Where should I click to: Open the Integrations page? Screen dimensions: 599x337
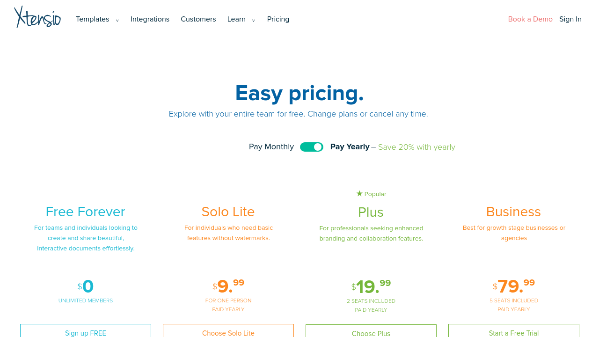150,19
